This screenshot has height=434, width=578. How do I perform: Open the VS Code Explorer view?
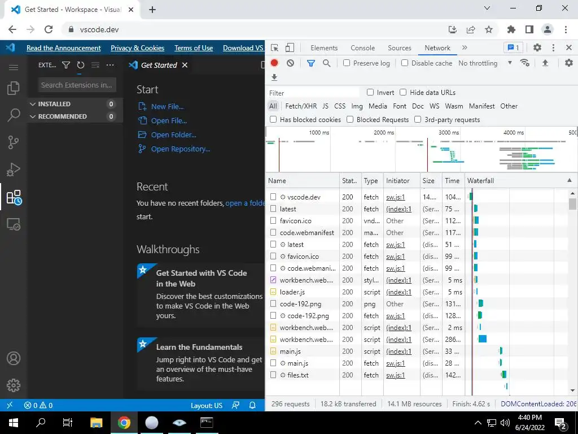[14, 88]
